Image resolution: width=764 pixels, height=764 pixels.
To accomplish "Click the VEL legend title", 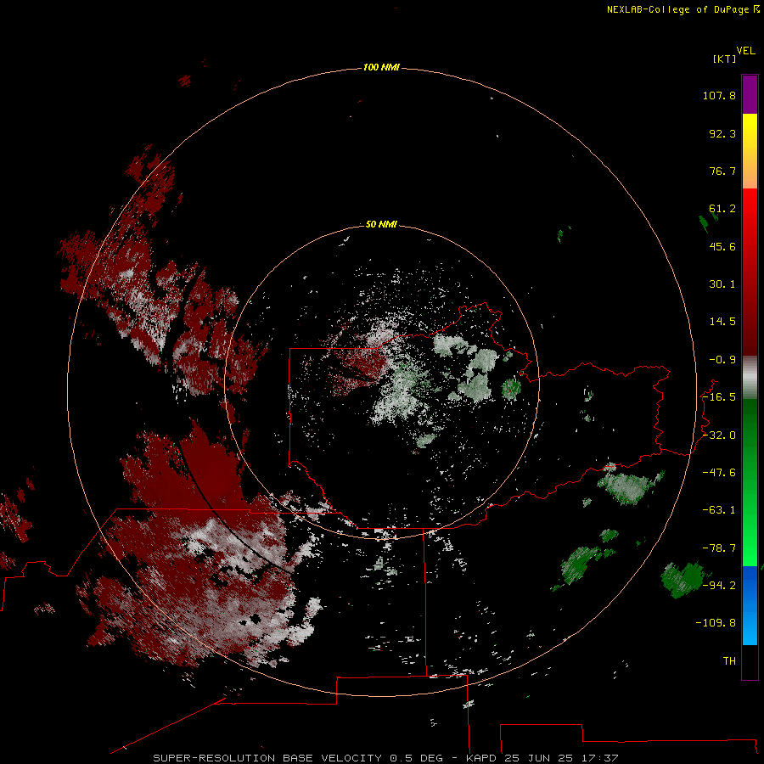I will pos(745,51).
